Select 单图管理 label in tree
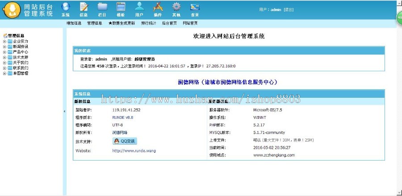This screenshot has height=196, width=402. point(21,74)
